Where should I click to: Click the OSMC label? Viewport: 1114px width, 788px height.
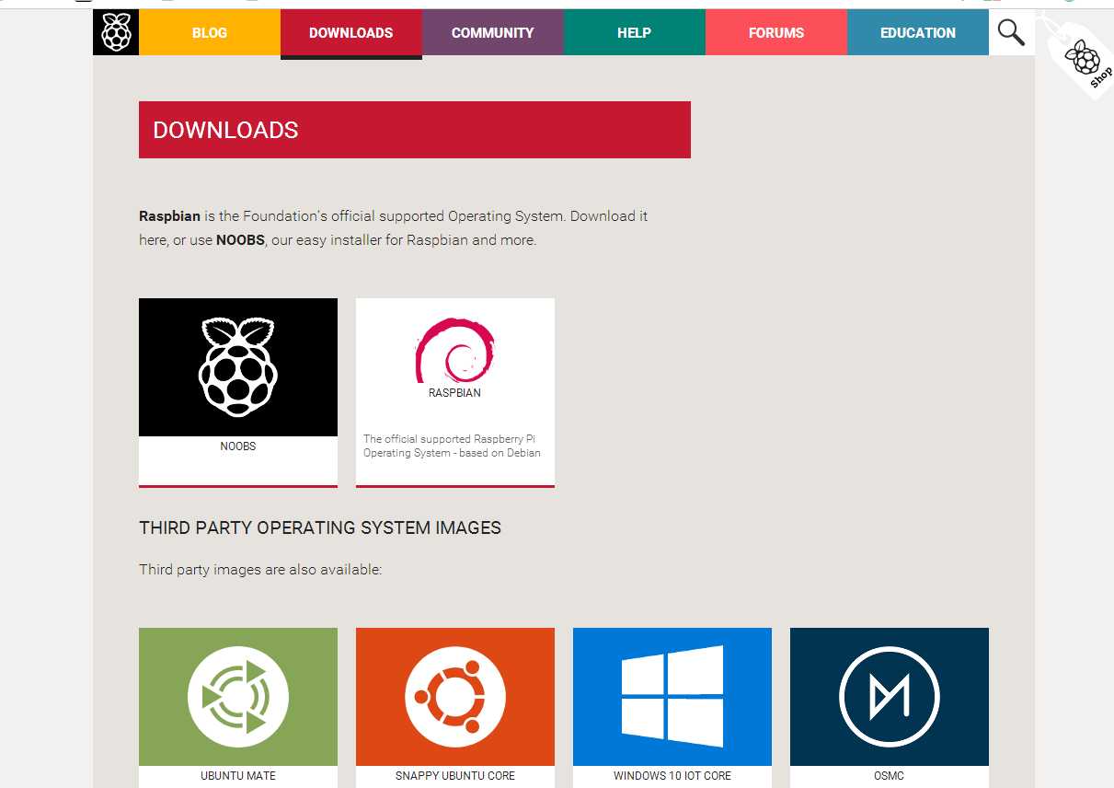coord(890,776)
